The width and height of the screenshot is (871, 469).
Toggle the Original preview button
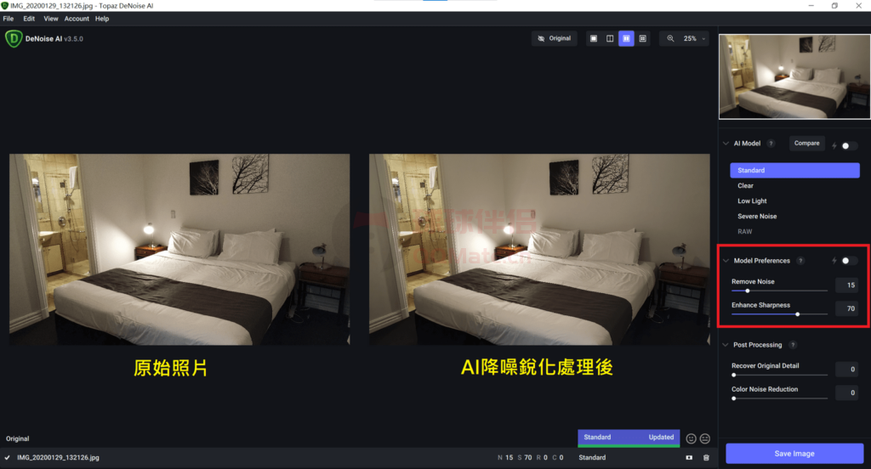click(x=554, y=38)
